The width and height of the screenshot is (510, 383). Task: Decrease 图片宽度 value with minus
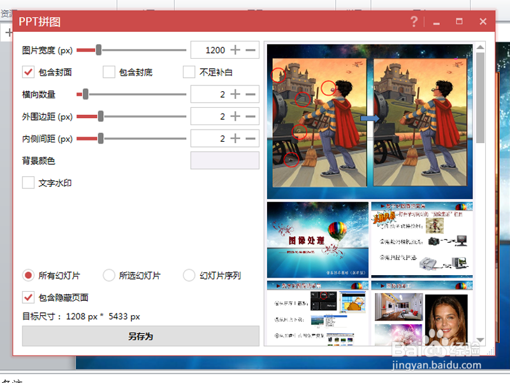[251, 50]
